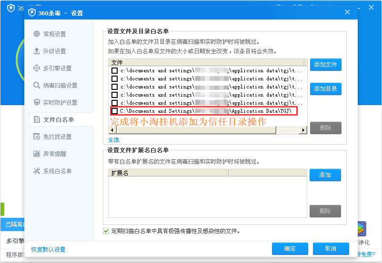Close the background 360 main window

pos(371,8)
